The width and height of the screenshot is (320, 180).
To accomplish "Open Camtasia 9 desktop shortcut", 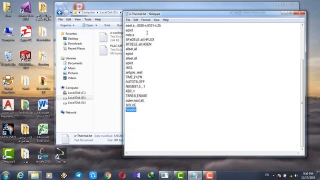I will pos(8,155).
